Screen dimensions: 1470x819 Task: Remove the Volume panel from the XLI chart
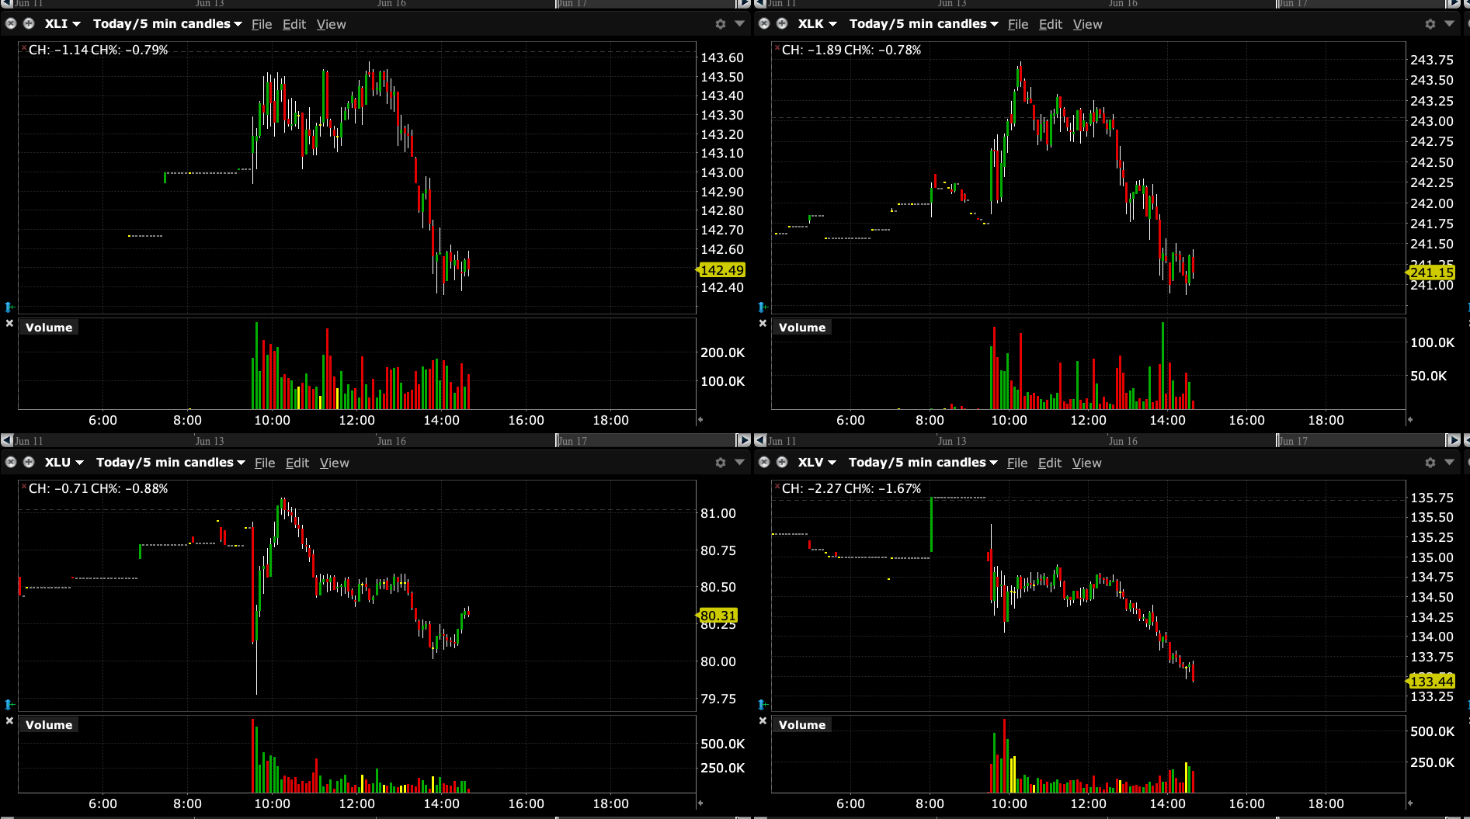[9, 324]
